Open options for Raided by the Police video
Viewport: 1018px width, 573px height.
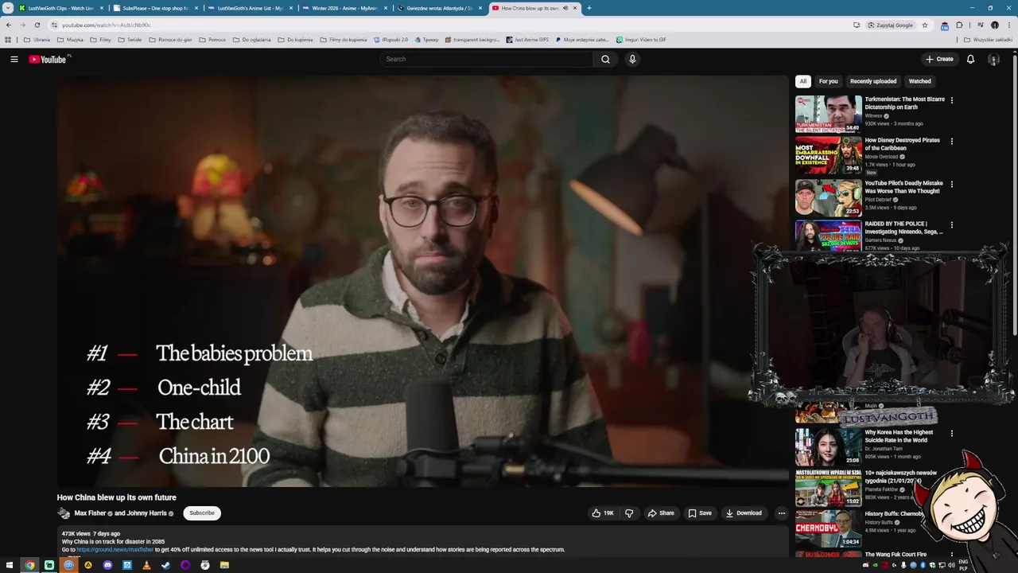[951, 225]
